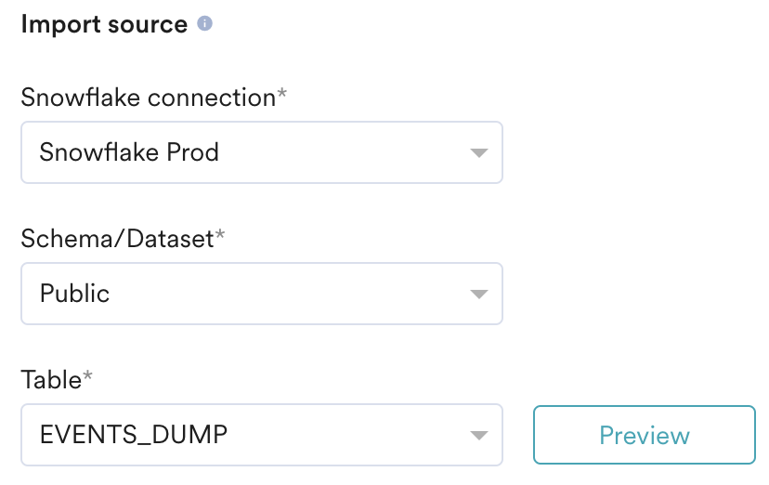Click the required asterisk after Snowflake connection
769x485 pixels.
(282, 93)
